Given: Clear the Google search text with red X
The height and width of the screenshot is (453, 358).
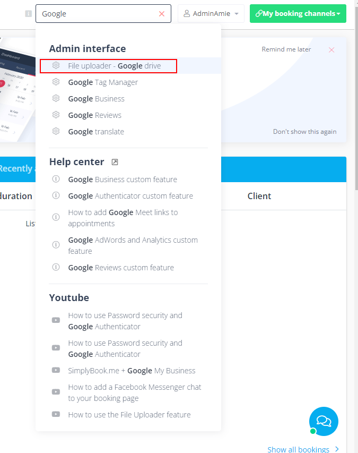Looking at the screenshot, I should pos(162,14).
